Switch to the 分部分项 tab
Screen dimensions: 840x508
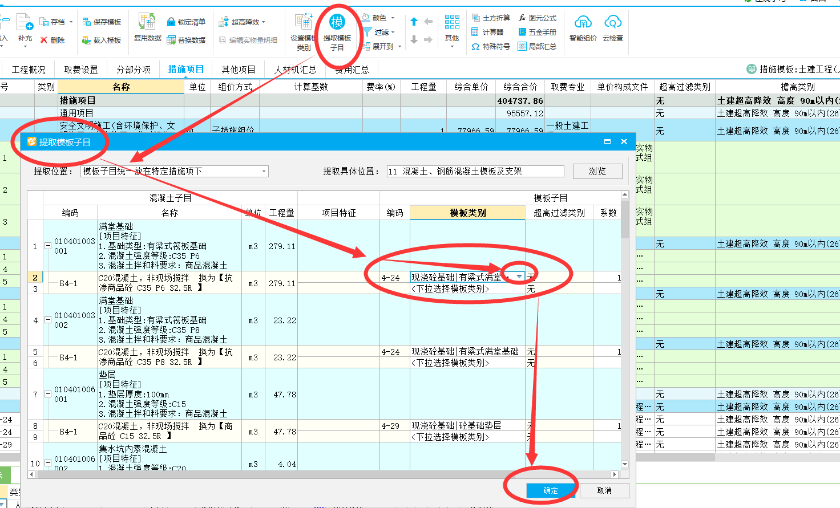[x=134, y=70]
